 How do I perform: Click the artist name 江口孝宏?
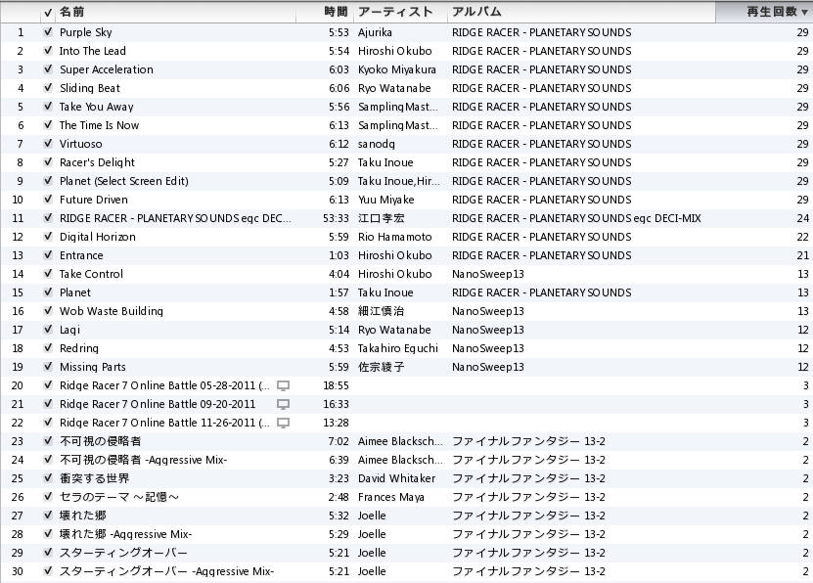click(382, 218)
